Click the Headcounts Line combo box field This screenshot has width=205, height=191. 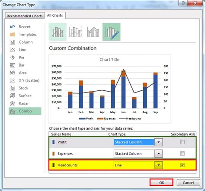pos(134,165)
